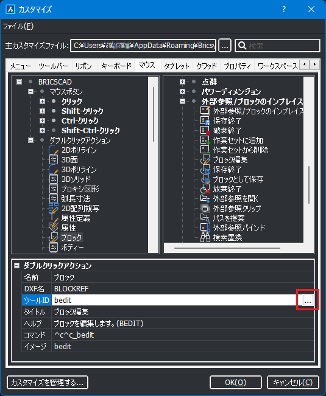Click the 2D配列複写 icon
The image size is (326, 396).
click(x=54, y=209)
